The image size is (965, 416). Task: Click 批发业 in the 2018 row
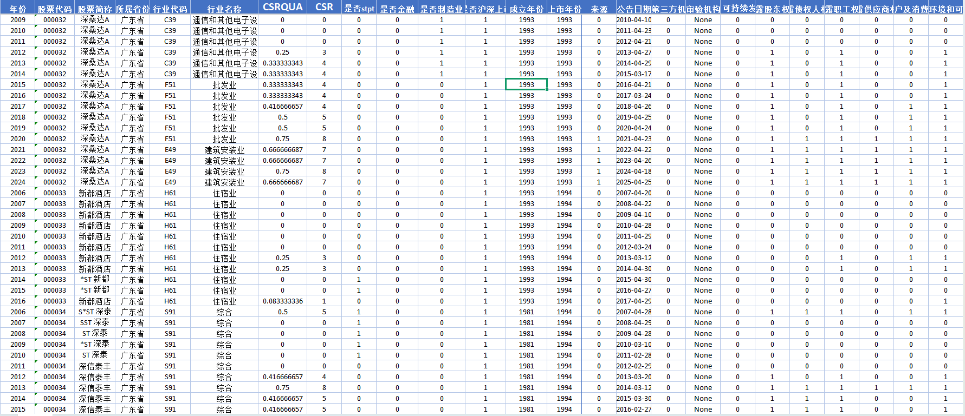[224, 117]
